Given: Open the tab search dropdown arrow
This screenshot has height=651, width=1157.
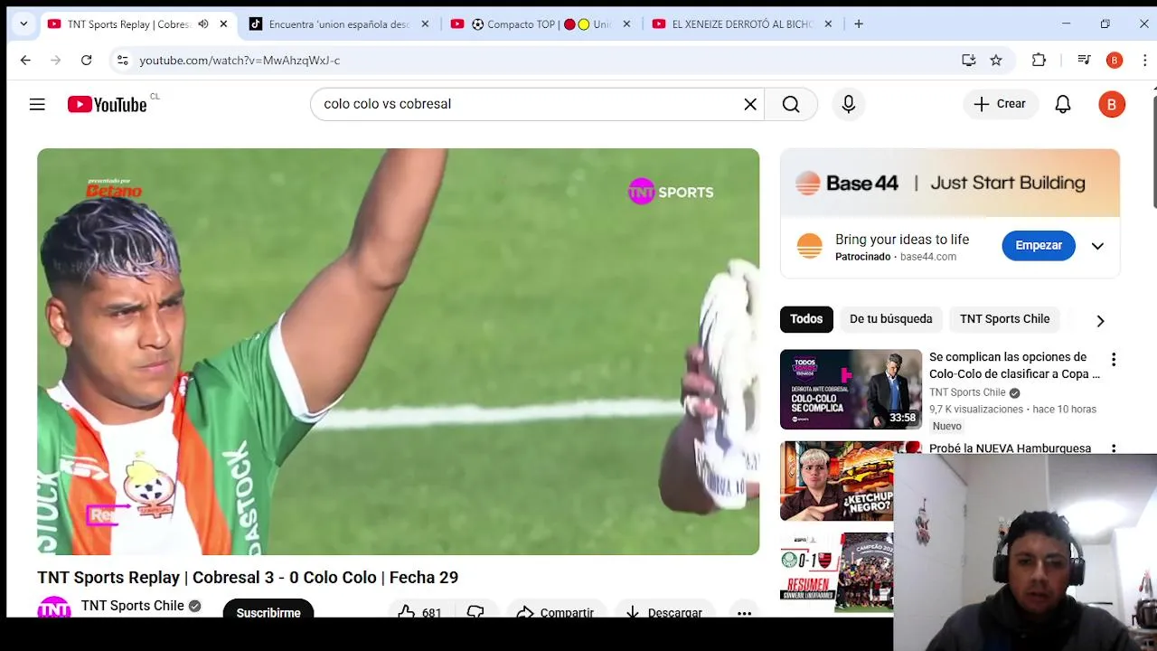Looking at the screenshot, I should [24, 24].
